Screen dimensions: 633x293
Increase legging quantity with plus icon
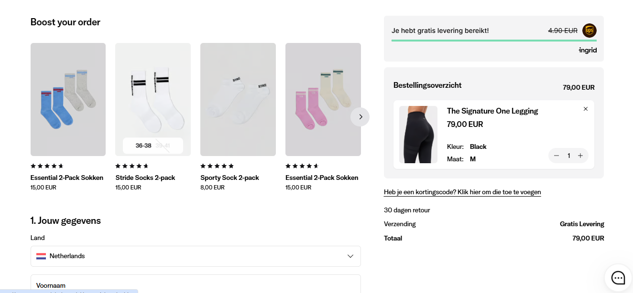pyautogui.click(x=580, y=156)
